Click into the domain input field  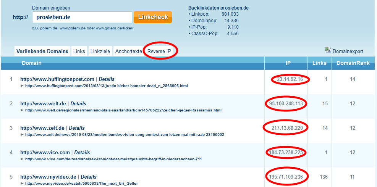[82, 17]
